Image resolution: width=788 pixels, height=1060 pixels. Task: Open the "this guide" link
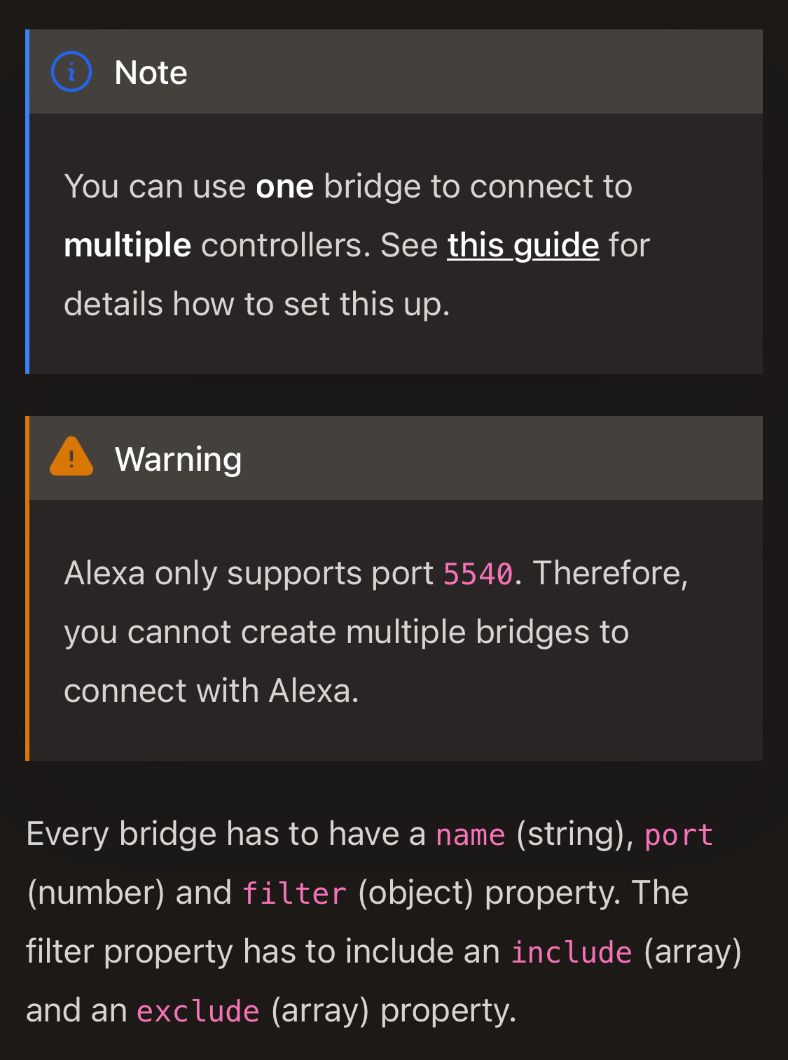[523, 245]
